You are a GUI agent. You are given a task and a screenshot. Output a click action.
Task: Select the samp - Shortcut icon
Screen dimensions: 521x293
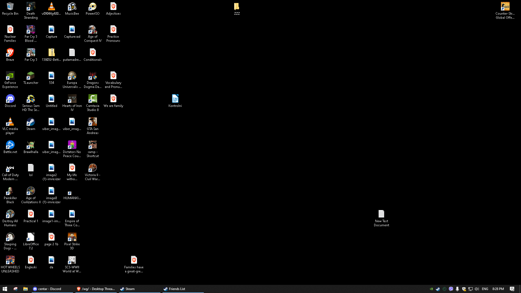(x=93, y=149)
